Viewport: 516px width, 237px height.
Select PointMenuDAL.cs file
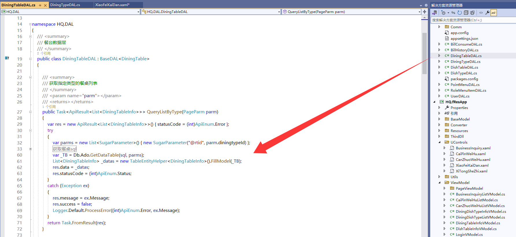[x=465, y=85]
